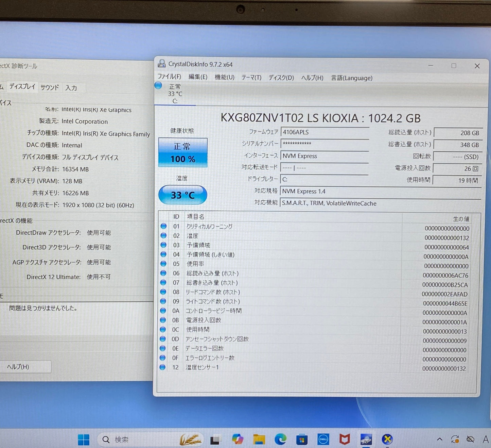This screenshot has width=491, height=448.
Task: Open the 機能(U) menu
Action: (x=225, y=77)
